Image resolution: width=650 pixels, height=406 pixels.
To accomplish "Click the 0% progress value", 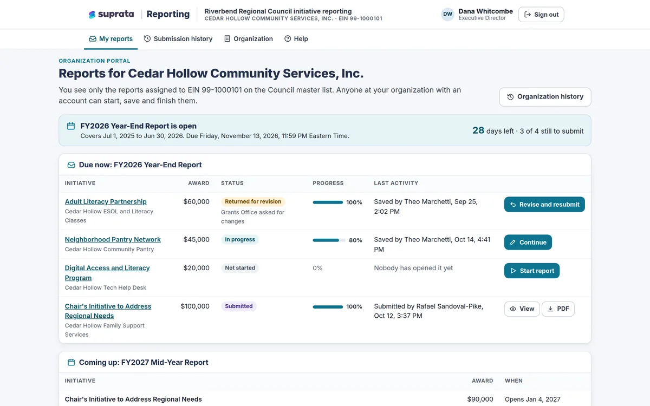I will [317, 268].
